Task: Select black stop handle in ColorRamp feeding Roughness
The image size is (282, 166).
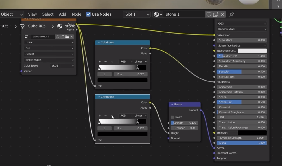Action: pyautogui.click(x=137, y=68)
